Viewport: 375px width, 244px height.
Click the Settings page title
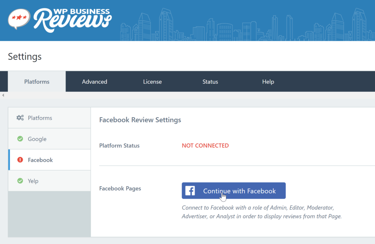point(25,57)
